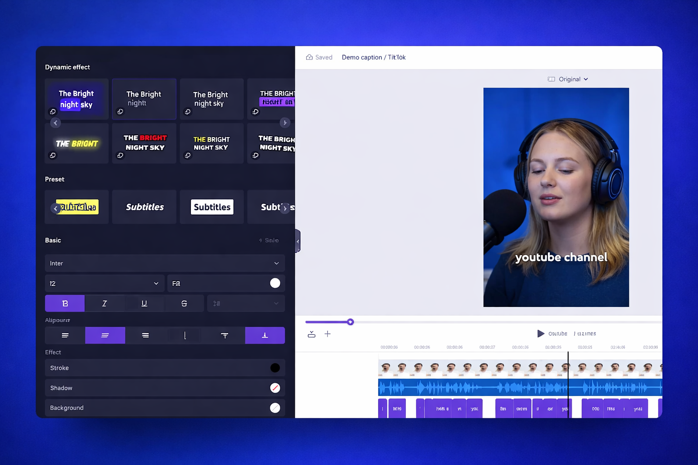The image size is (698, 465).
Task: Toggle underline text formatting
Action: [x=144, y=303]
